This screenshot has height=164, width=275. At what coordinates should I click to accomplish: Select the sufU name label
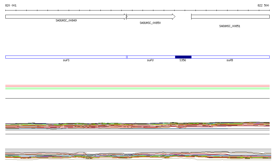(x=150, y=60)
